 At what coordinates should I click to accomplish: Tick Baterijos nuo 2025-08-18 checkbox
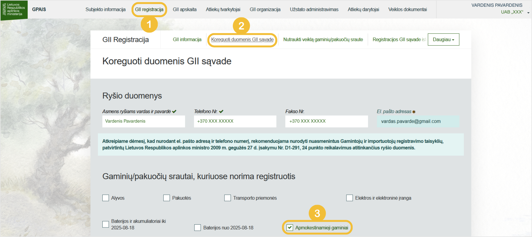(197, 228)
